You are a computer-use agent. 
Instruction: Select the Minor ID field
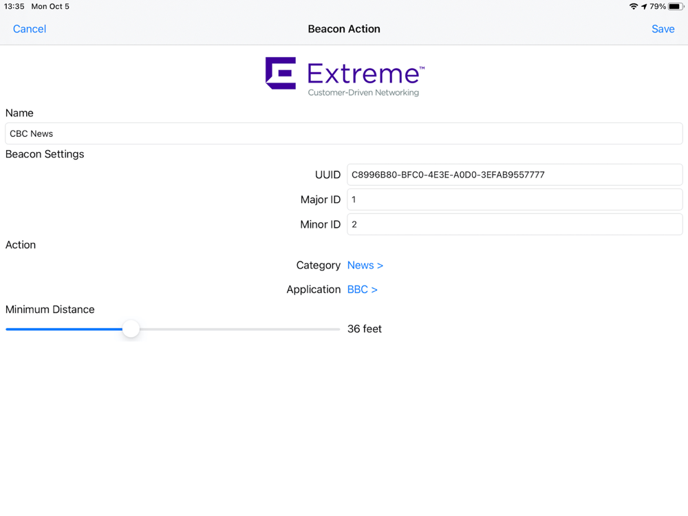click(515, 224)
